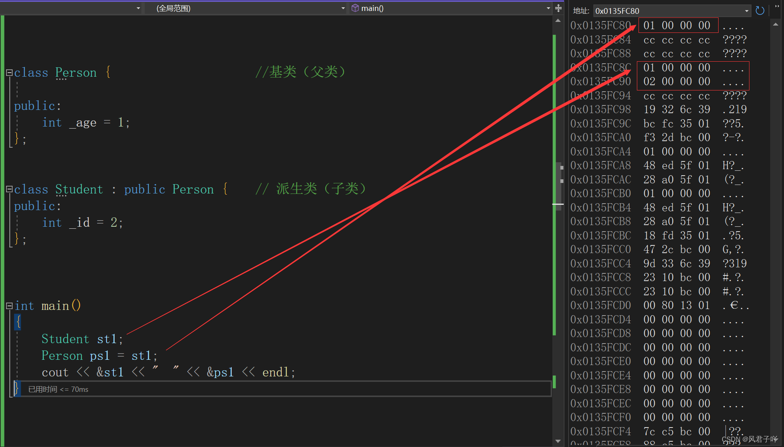Collapse the class Person code block

[x=9, y=73]
